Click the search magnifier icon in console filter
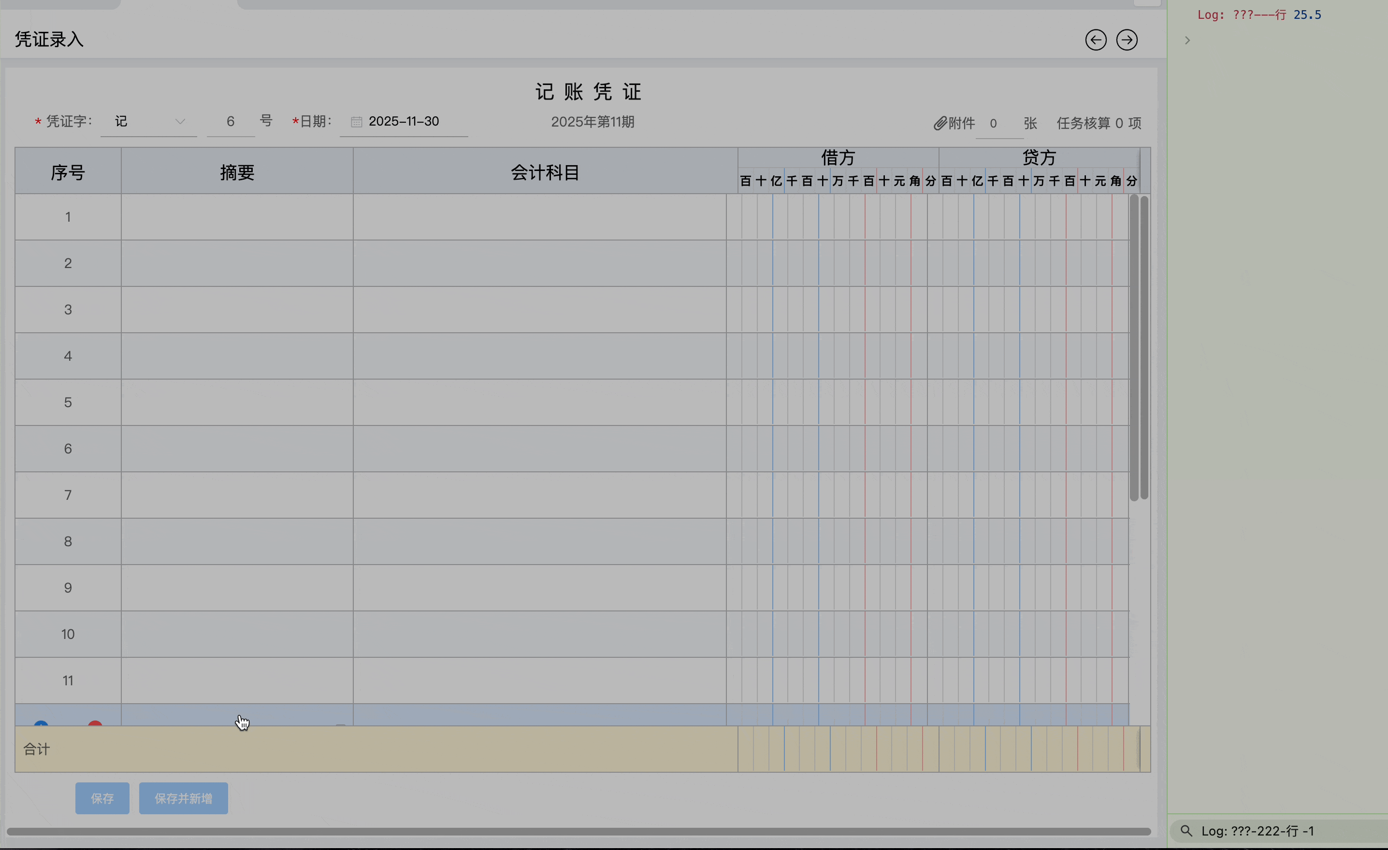 [x=1186, y=831]
